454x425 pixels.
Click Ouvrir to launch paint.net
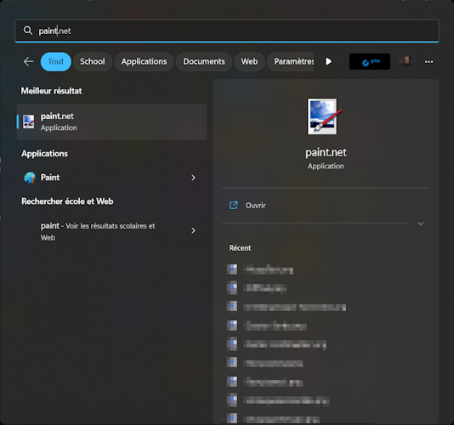click(x=326, y=205)
